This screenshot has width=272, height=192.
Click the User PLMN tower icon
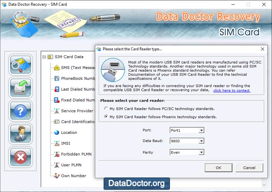click(57, 165)
